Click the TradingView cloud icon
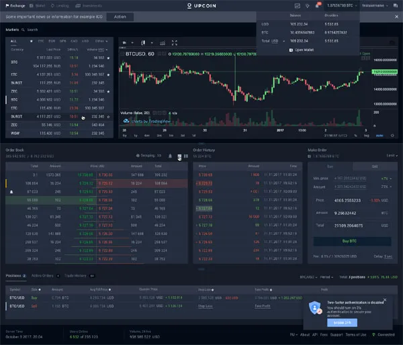The width and height of the screenshot is (403, 345). coord(126,121)
